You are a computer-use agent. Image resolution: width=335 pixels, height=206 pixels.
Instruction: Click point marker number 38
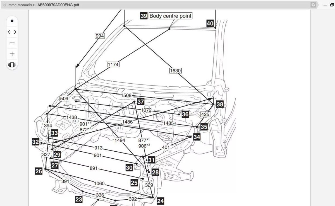tap(220, 105)
